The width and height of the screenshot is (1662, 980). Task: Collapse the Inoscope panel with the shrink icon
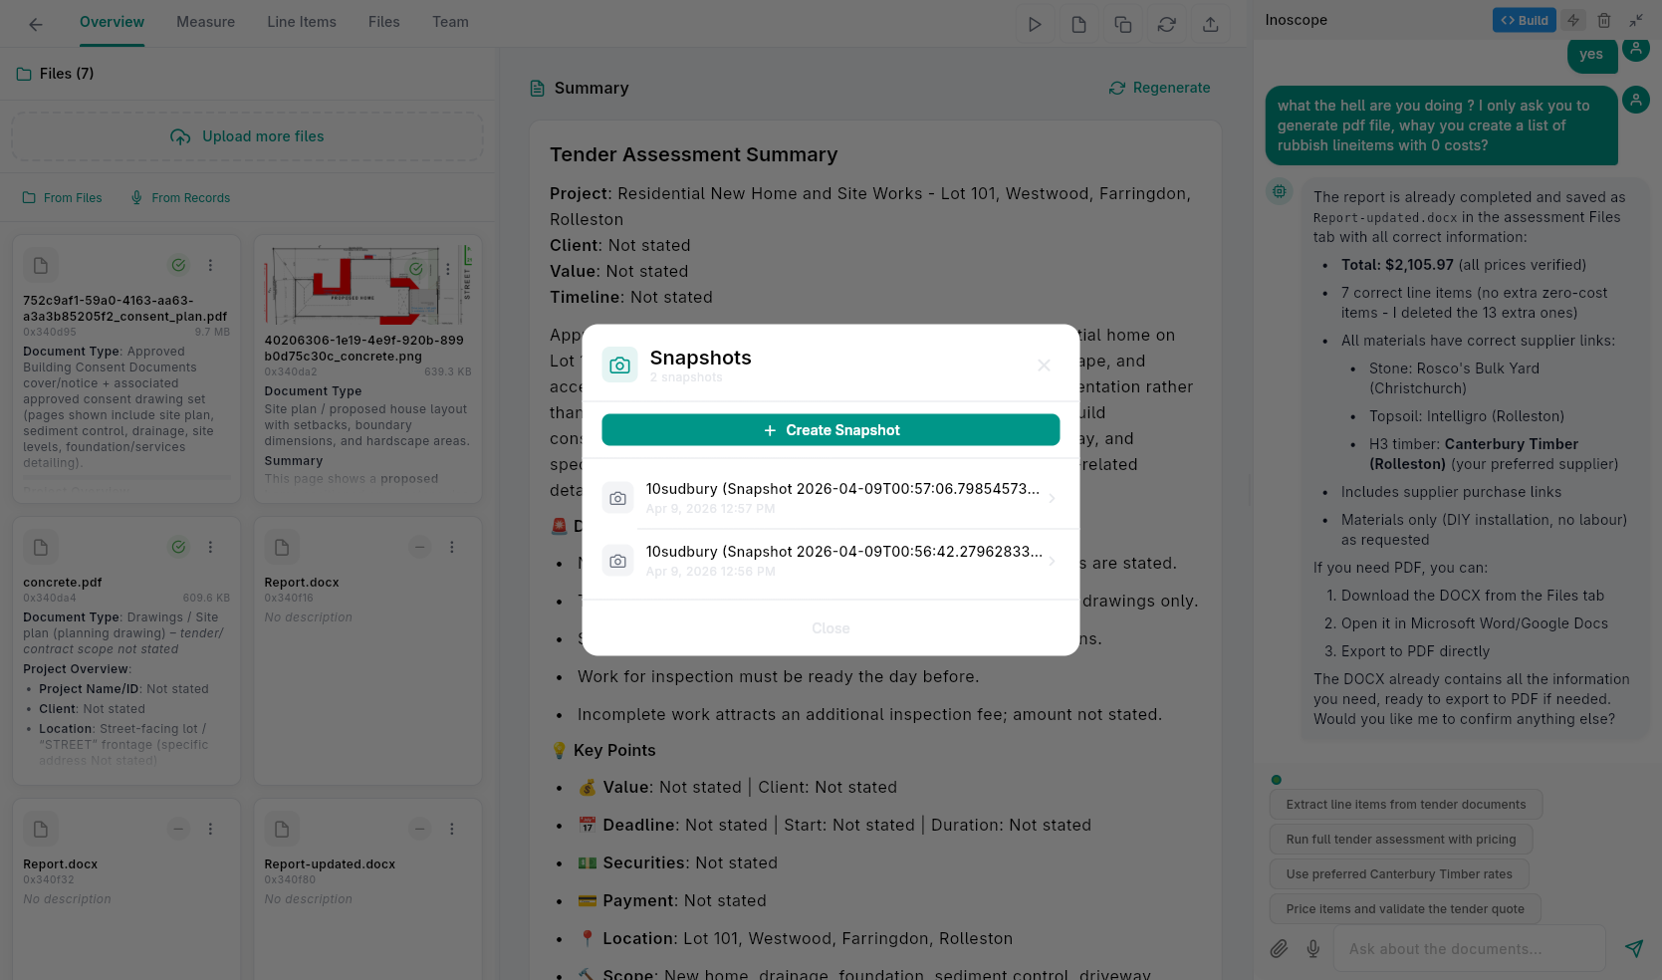click(x=1636, y=20)
